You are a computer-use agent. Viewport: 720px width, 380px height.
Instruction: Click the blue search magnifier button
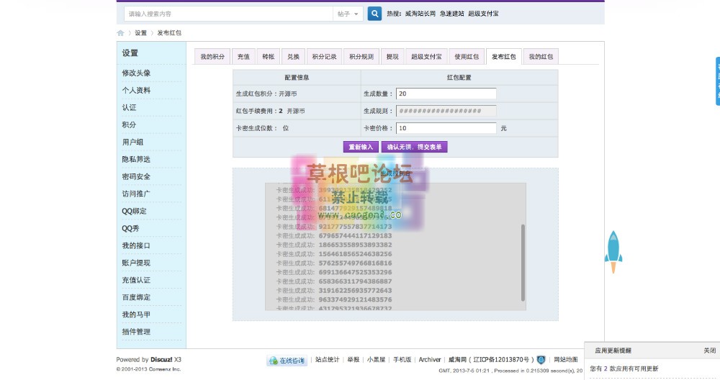[374, 14]
